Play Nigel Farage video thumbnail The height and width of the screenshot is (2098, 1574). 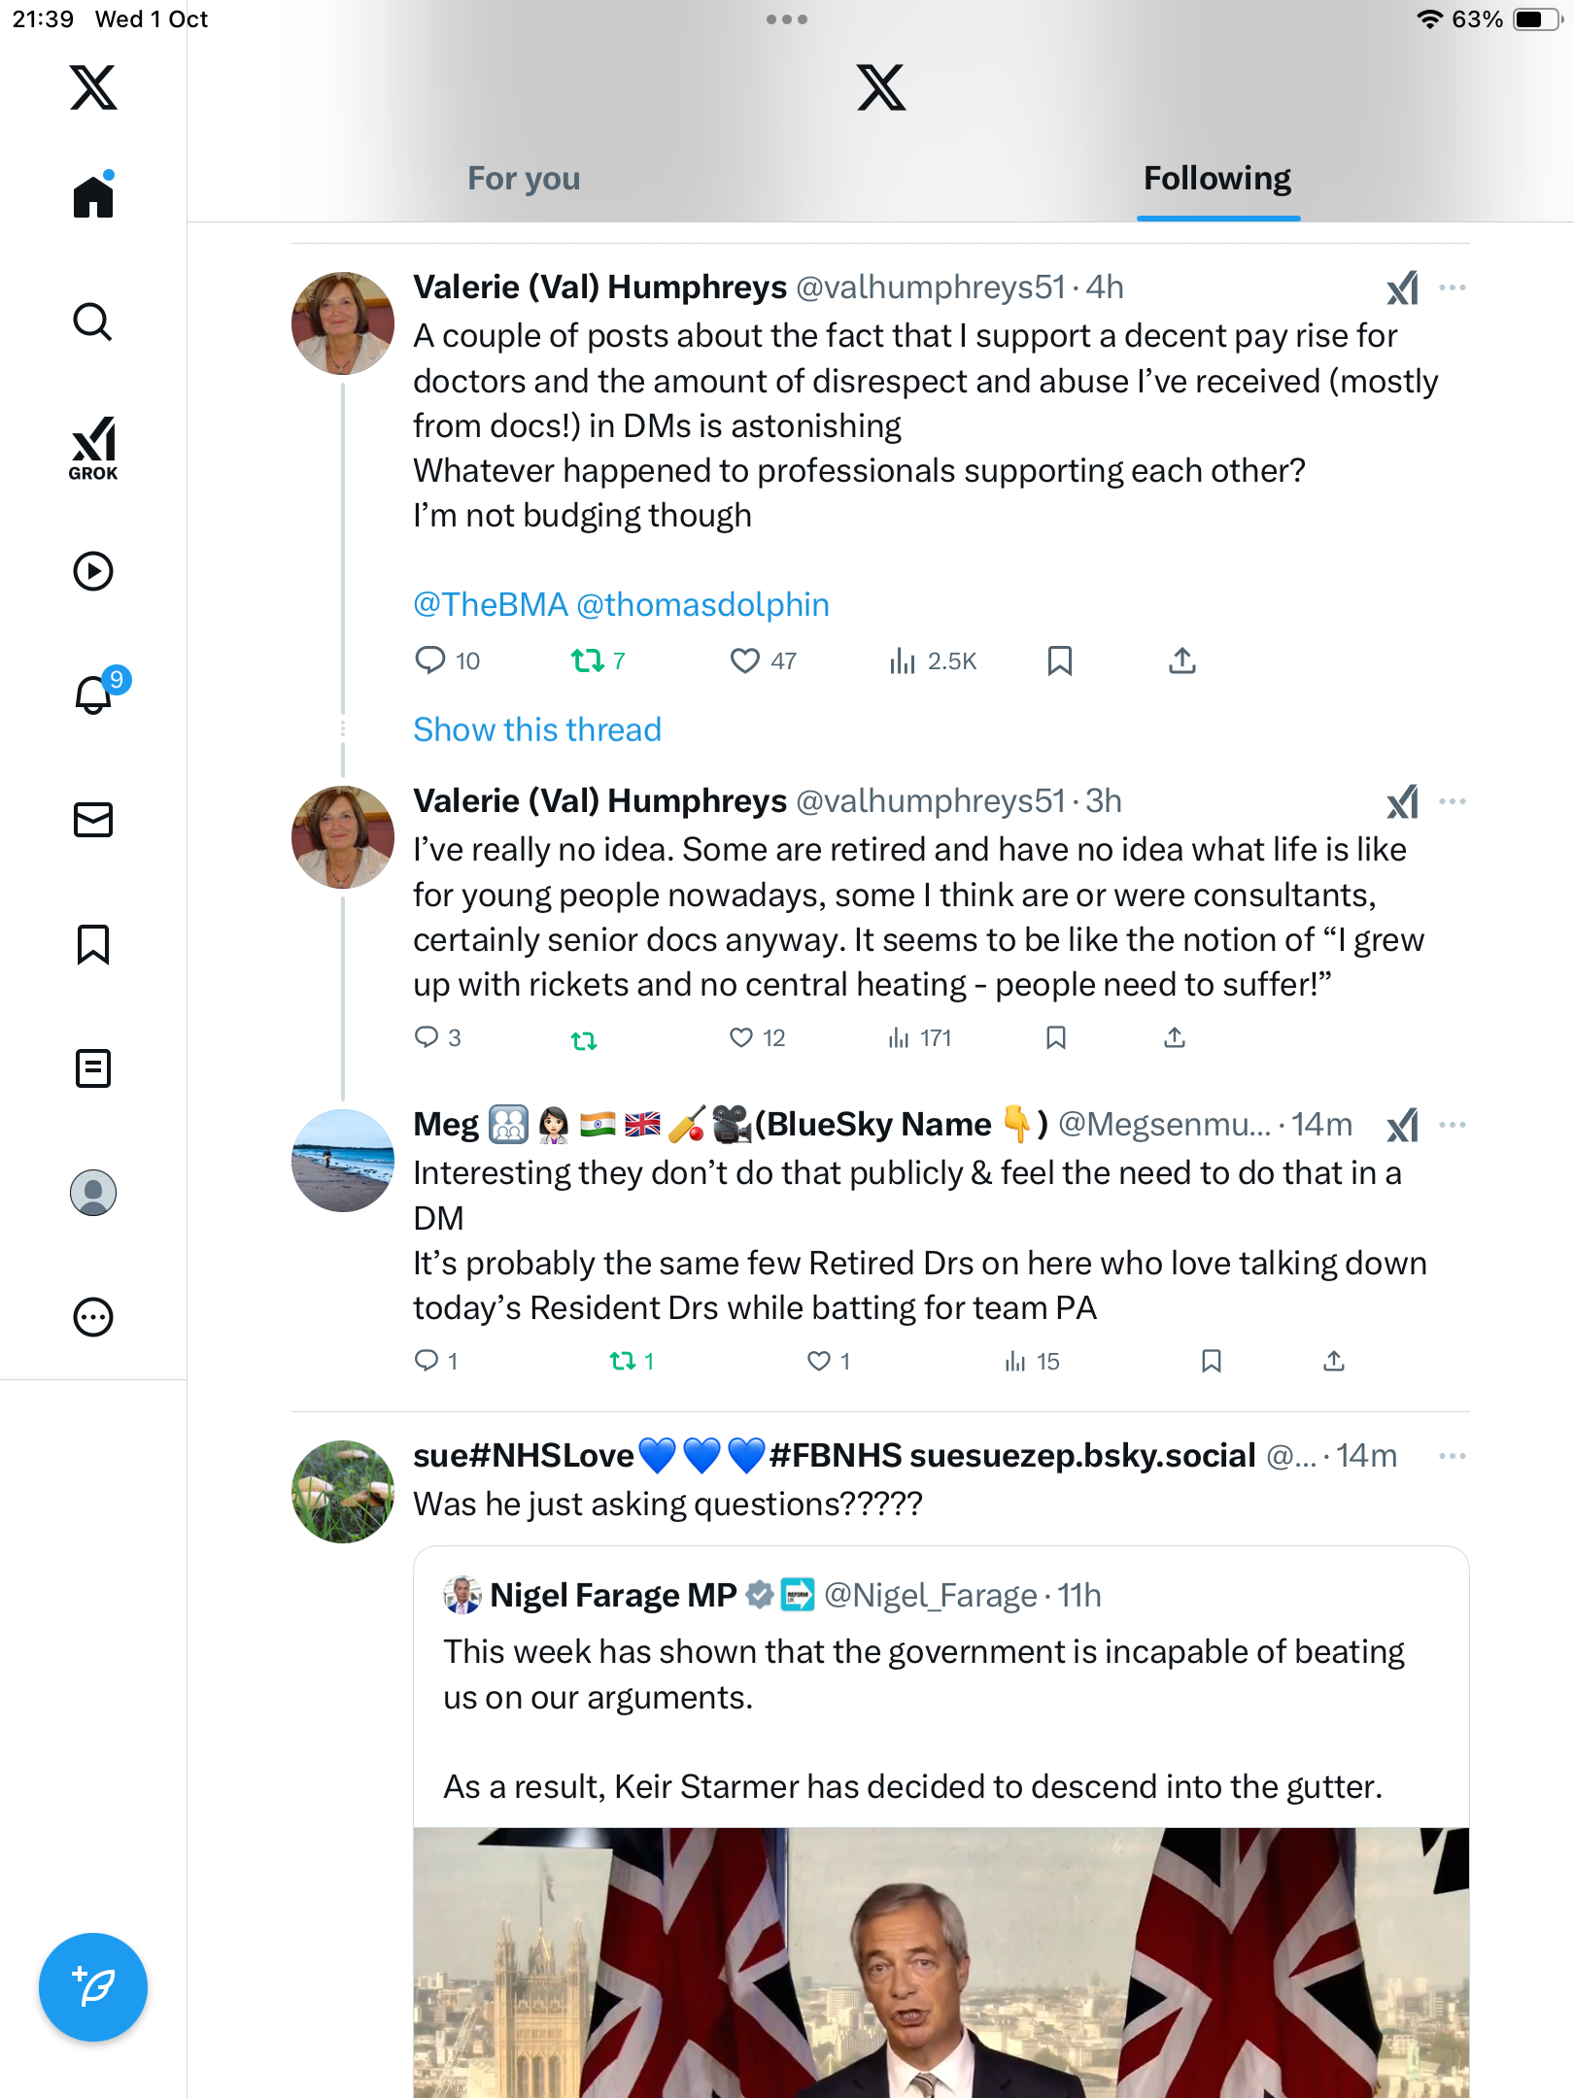click(941, 1962)
